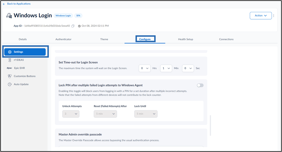This screenshot has width=282, height=152.
Task: Go to Back to Applications link
Action: pyautogui.click(x=19, y=4)
